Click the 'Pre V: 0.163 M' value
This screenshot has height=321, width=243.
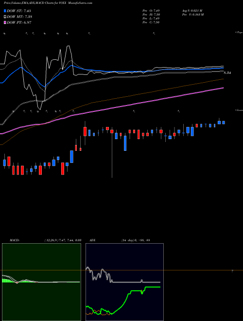192,15
